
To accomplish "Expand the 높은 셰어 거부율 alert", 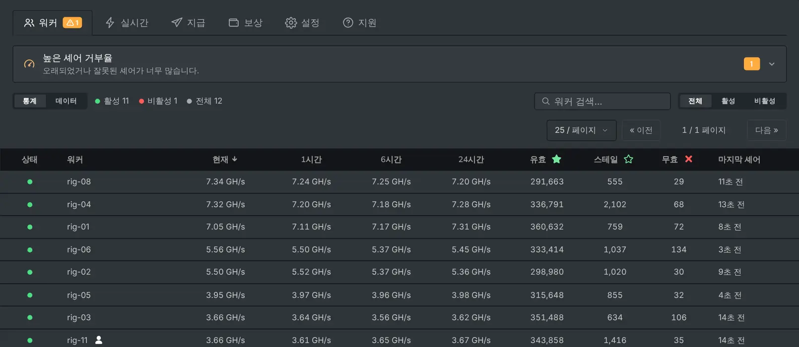I will tap(772, 64).
